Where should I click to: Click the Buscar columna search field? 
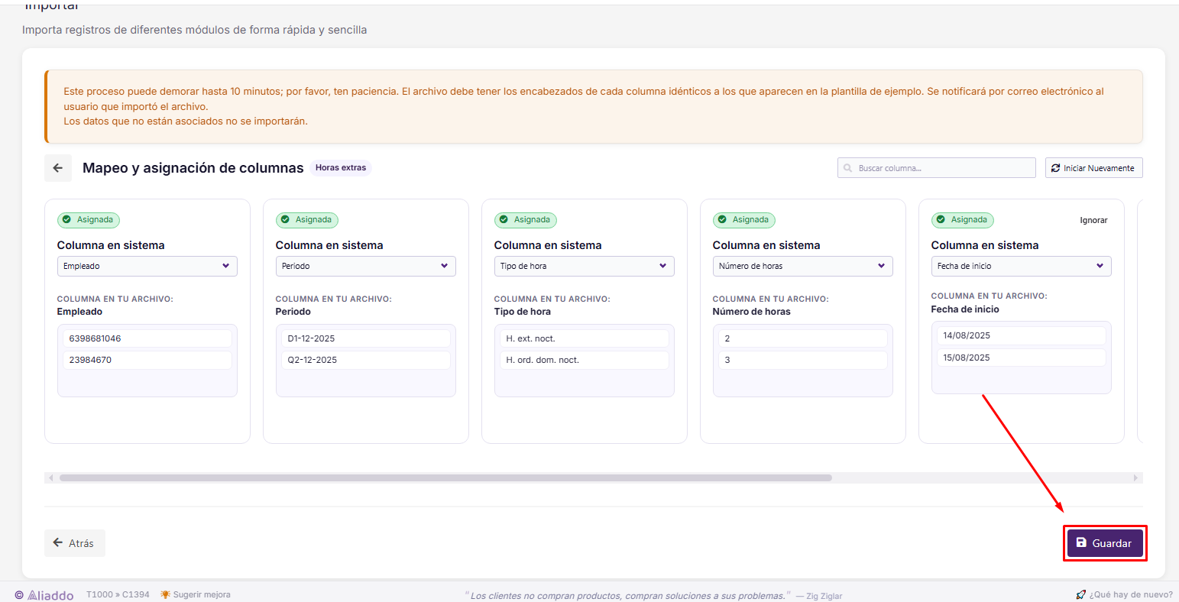click(937, 168)
